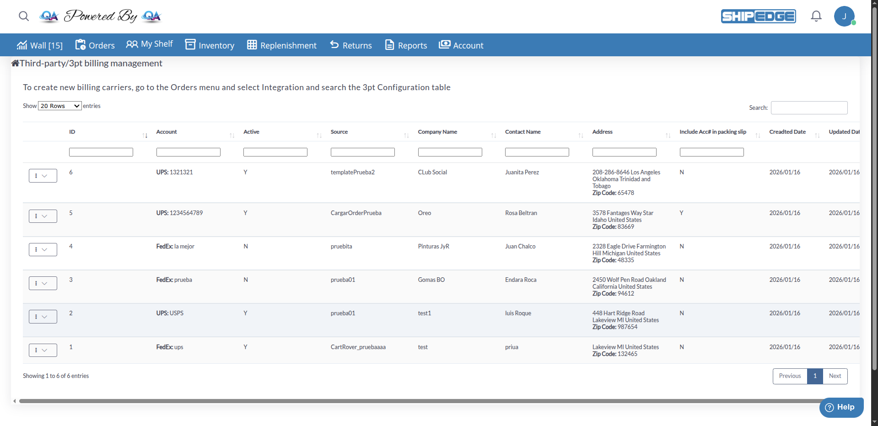Select the Orders icon in navigation
Viewport: 878px width, 426px height.
click(81, 44)
